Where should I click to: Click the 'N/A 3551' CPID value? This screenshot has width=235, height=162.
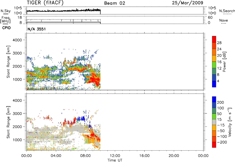(x=36, y=29)
